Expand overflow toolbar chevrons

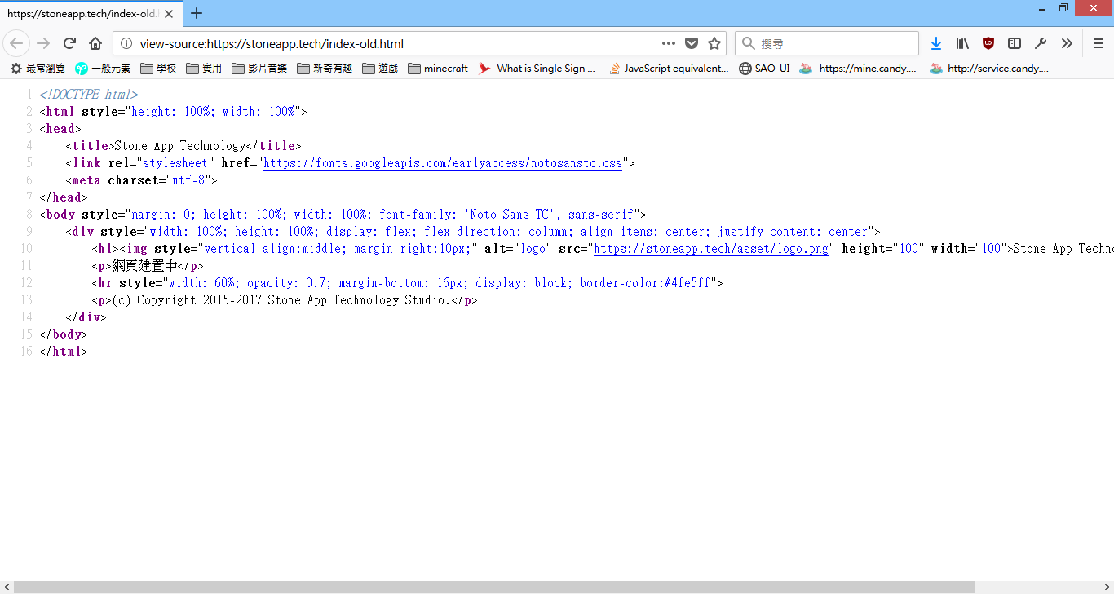coord(1067,43)
